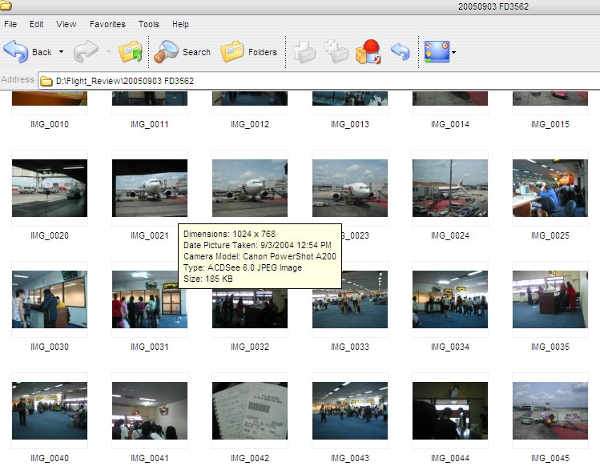Open the File menu
Viewport: 600px width, 470px height.
[10, 24]
